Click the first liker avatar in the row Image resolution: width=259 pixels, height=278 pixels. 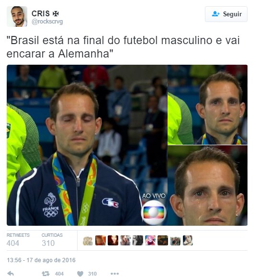88,241
